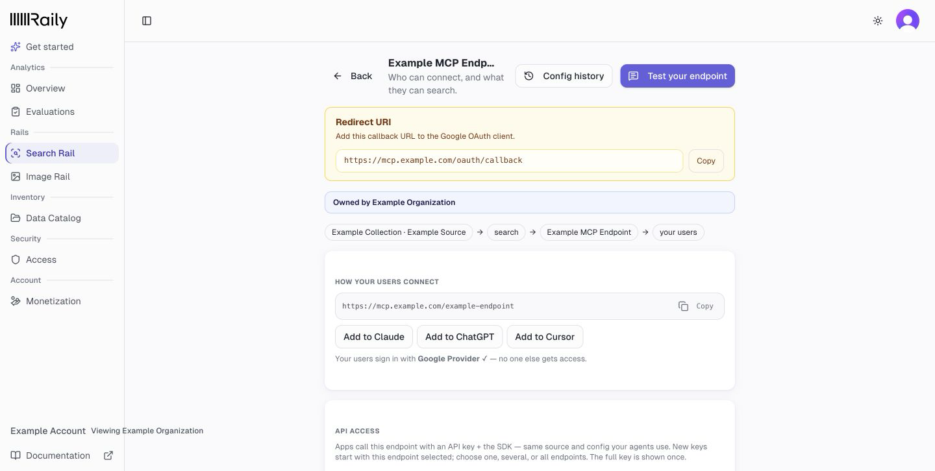The width and height of the screenshot is (935, 471).
Task: Open Monetization in the sidebar
Action: (62, 301)
